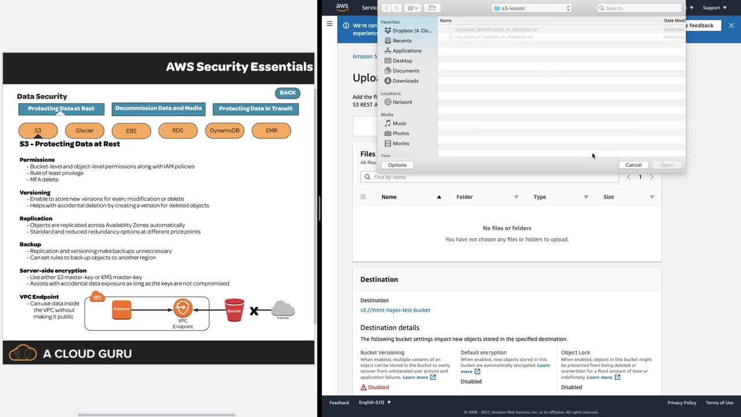Toggle the select-all checkbox in files table

363,197
